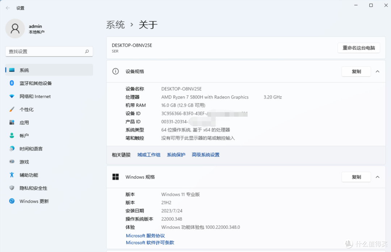391x252 pixels.
Task: Click the Bluetooth icon in sidebar
Action: pos(12,83)
